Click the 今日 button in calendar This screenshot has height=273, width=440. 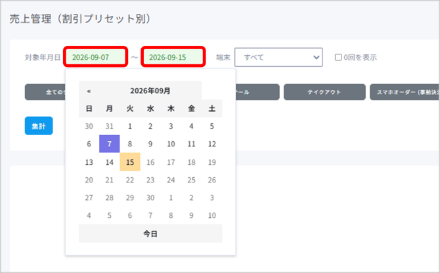(x=150, y=234)
